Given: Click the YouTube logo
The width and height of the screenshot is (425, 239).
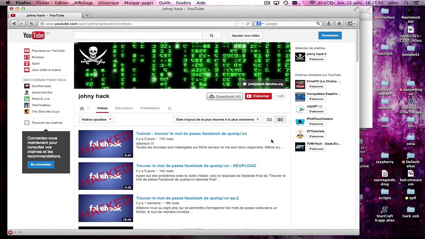Looking at the screenshot, I should point(34,35).
